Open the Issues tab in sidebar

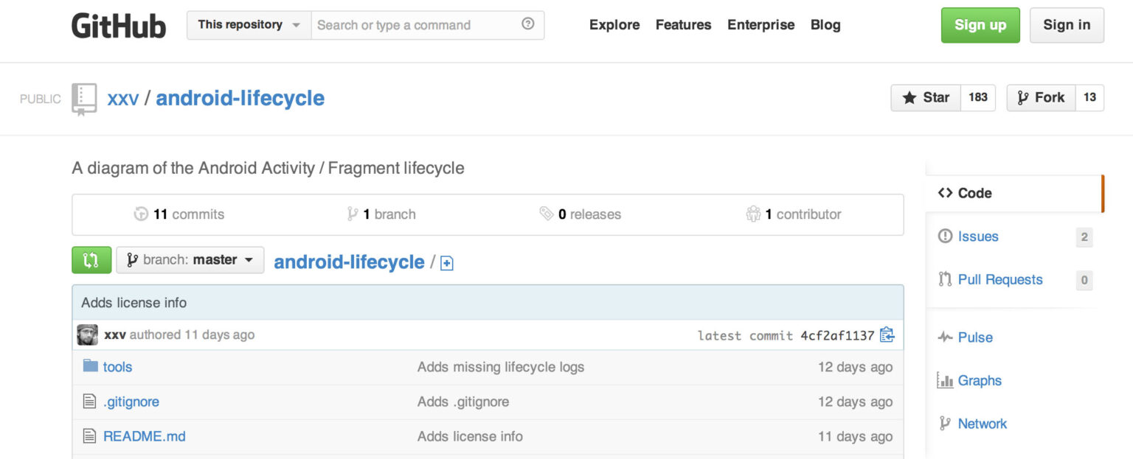pyautogui.click(x=977, y=236)
